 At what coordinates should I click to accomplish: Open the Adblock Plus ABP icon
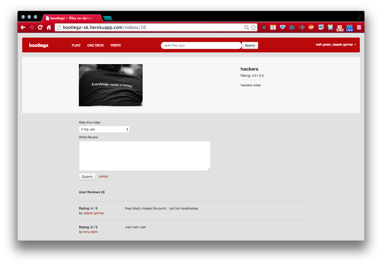pos(311,27)
